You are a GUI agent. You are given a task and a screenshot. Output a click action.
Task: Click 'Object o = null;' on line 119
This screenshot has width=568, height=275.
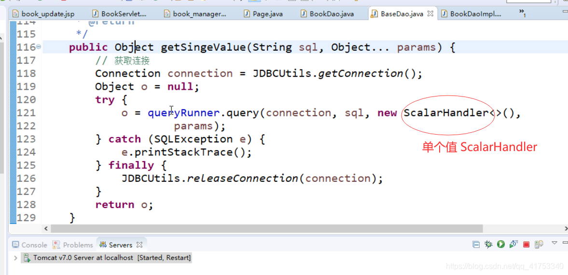click(147, 86)
